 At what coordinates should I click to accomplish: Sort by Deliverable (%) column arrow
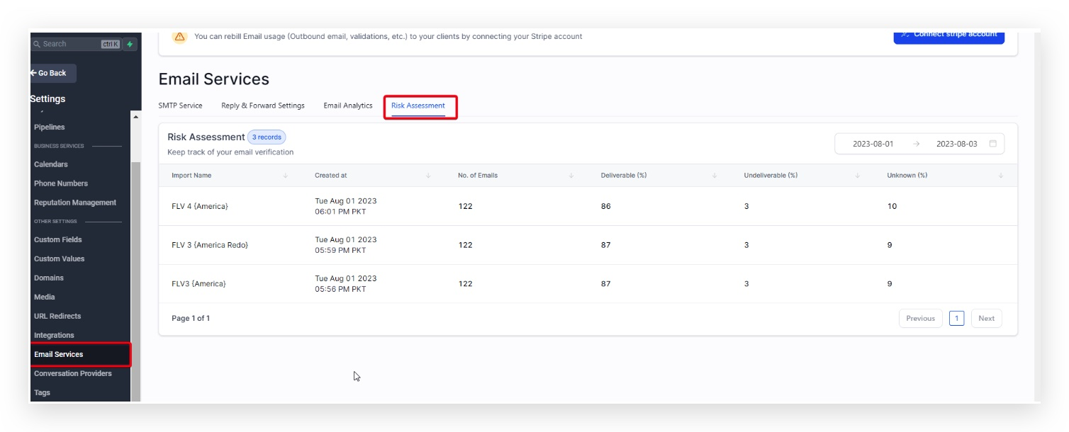pyautogui.click(x=715, y=176)
